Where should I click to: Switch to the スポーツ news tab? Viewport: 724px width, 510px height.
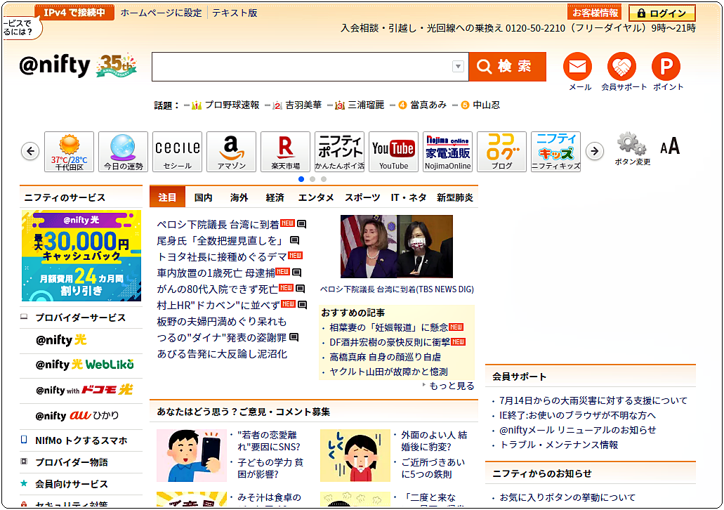[x=362, y=197]
